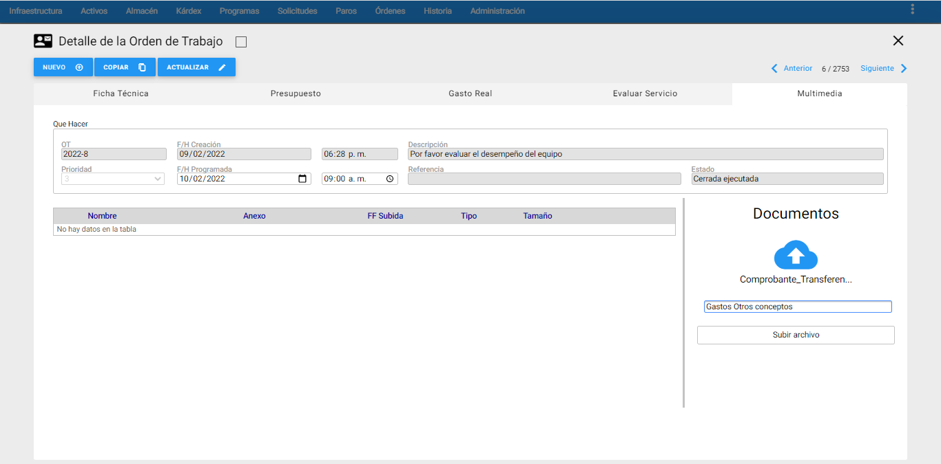
Task: Click the empty Referencia field
Action: click(x=544, y=179)
